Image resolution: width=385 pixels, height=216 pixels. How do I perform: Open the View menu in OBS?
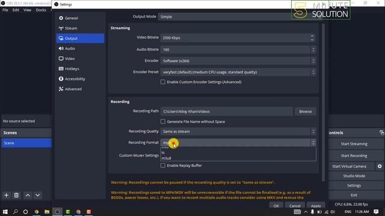[28, 10]
